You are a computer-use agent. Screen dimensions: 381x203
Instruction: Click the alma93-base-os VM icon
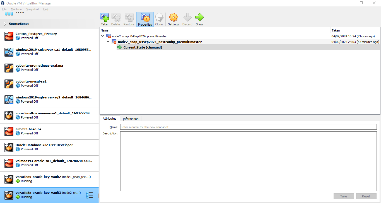tap(9, 131)
